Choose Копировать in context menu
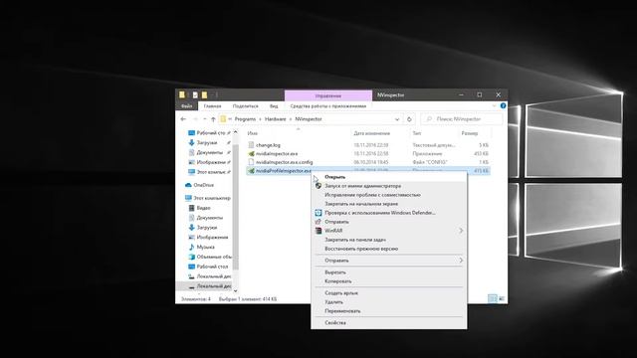637x358 pixels. click(x=389, y=281)
